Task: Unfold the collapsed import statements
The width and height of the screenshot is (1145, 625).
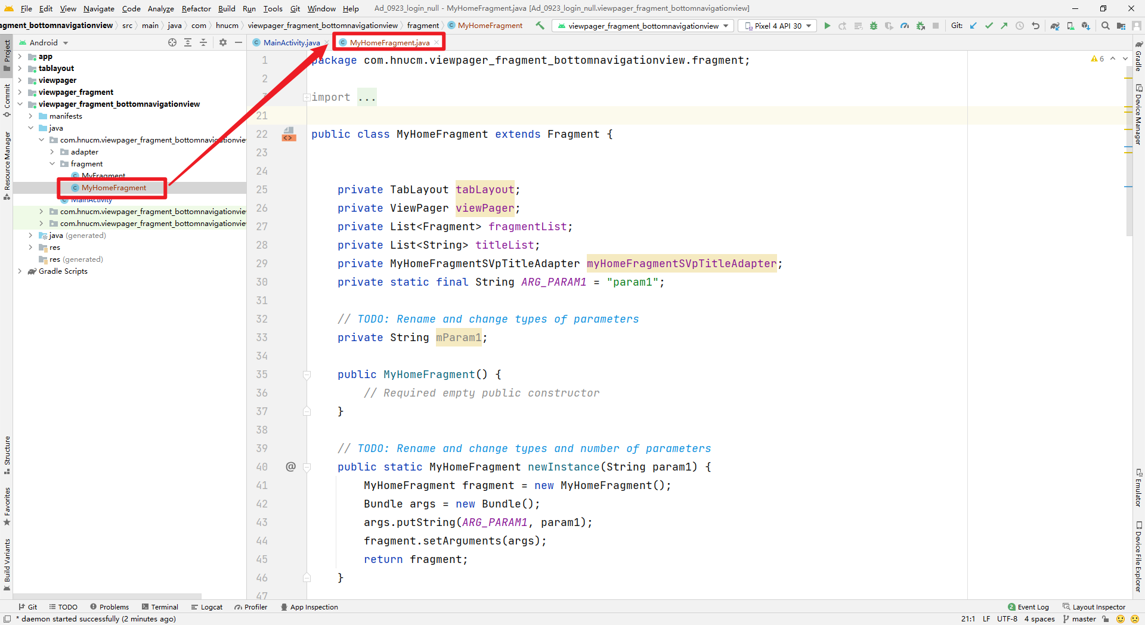Action: coord(306,97)
